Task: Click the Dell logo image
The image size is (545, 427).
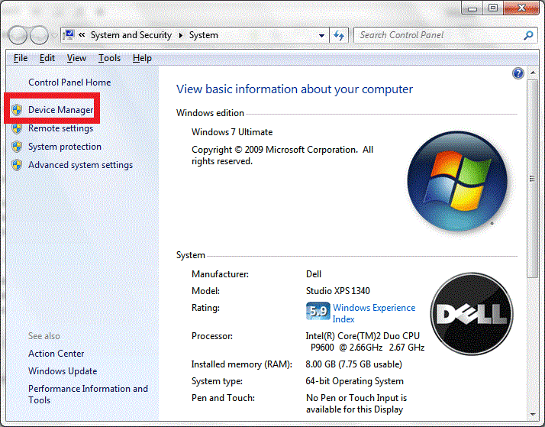Action: 472,314
